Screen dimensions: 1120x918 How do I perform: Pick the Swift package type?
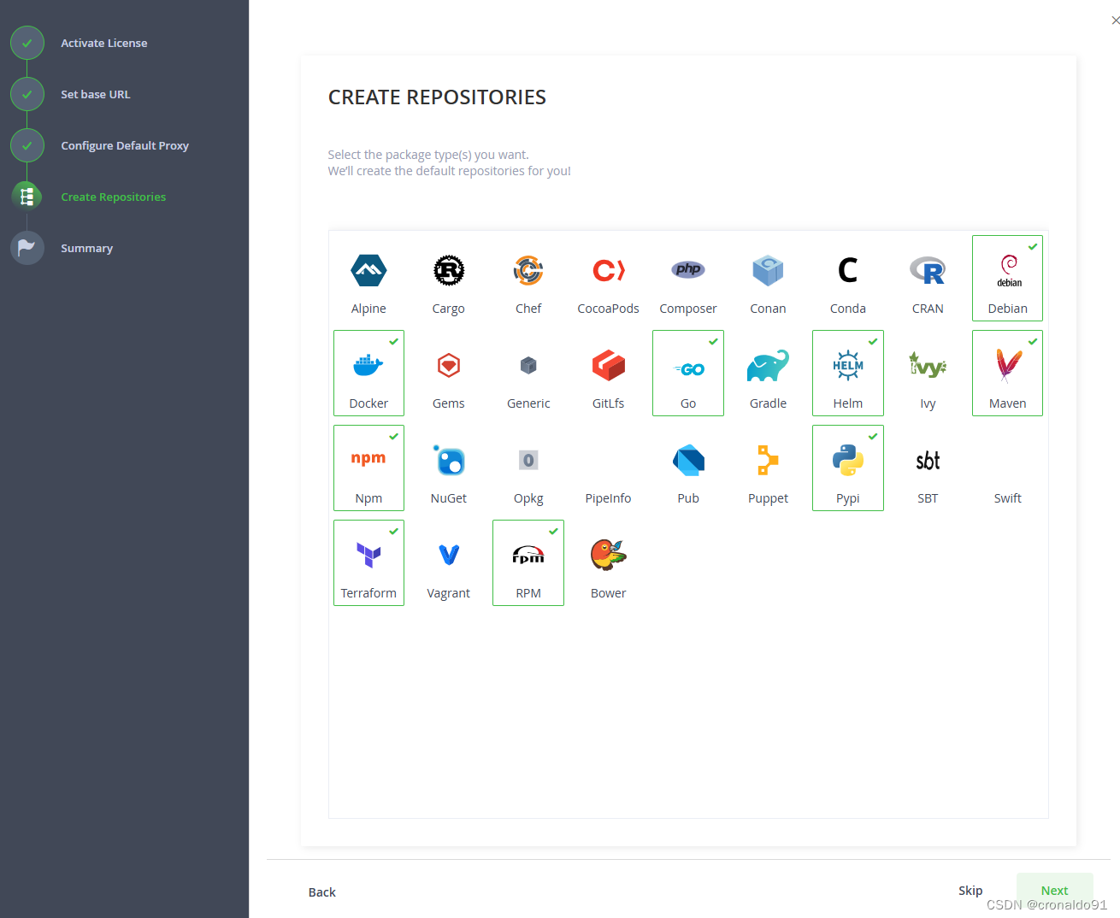[1007, 468]
